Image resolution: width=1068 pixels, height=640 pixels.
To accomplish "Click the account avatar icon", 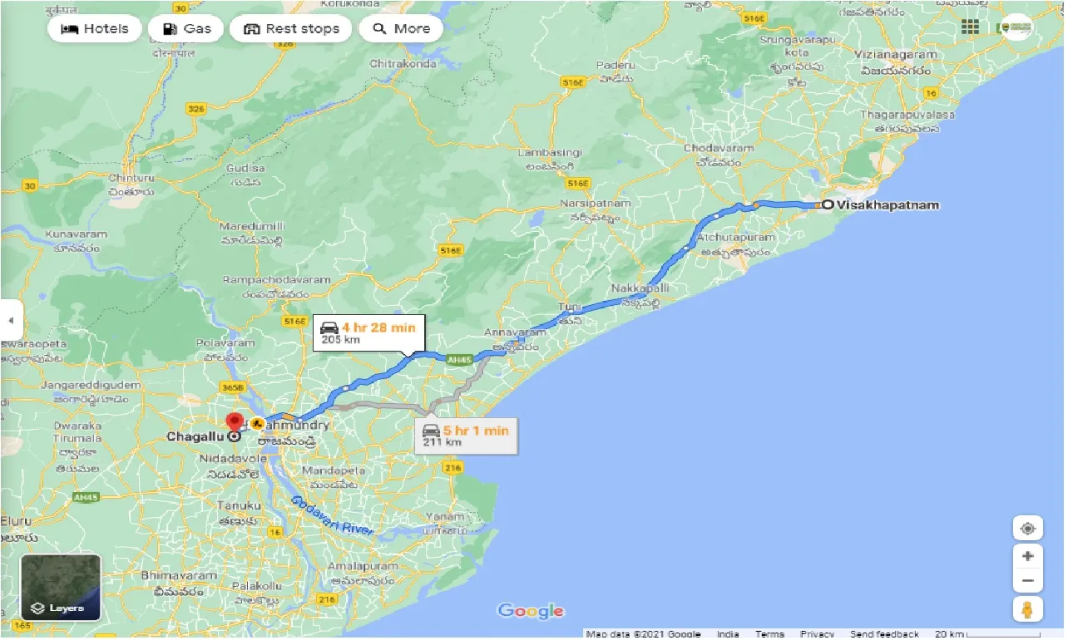I will 1016,27.
